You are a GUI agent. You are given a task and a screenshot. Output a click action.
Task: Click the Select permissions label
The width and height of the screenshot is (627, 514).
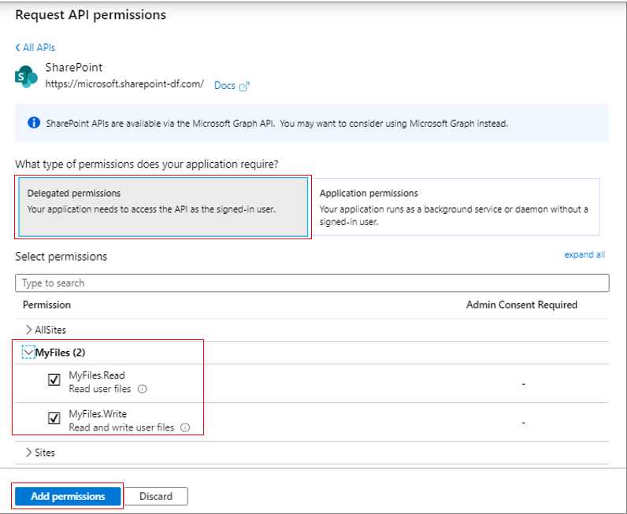point(61,257)
